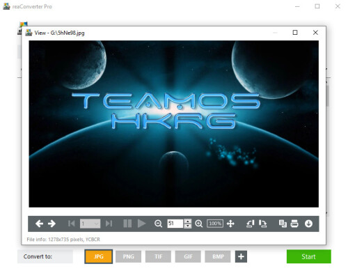Save image with download arrow icon

(308, 224)
